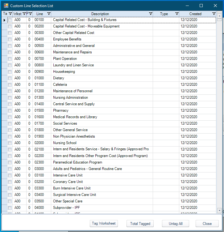Viewport: 224px width, 232px height.
Task: Select 'Burn Intensive Care Unit' cell
Action: [102, 188]
